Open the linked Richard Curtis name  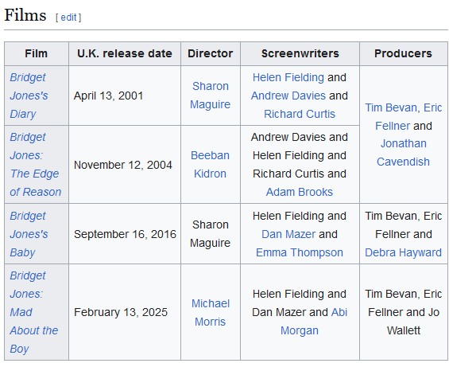(x=300, y=114)
